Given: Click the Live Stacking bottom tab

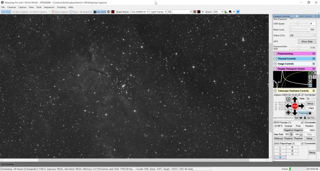Looking at the screenshot, I should pos(7,164).
